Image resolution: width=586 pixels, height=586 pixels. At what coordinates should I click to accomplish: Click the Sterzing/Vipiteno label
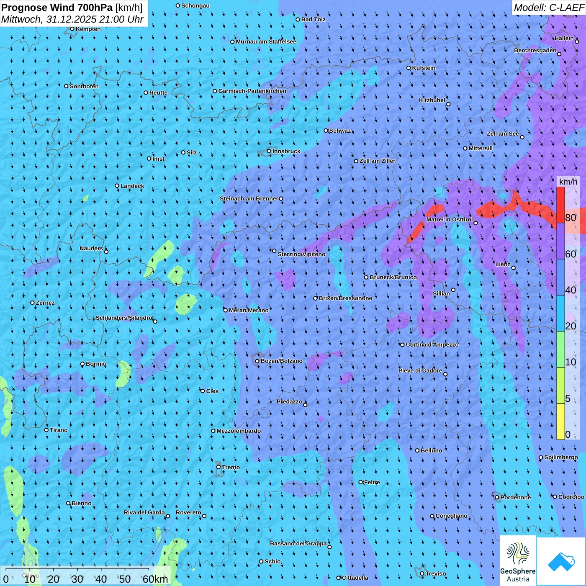click(301, 254)
